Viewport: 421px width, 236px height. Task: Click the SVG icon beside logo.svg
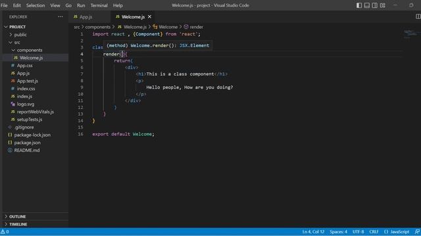13,104
